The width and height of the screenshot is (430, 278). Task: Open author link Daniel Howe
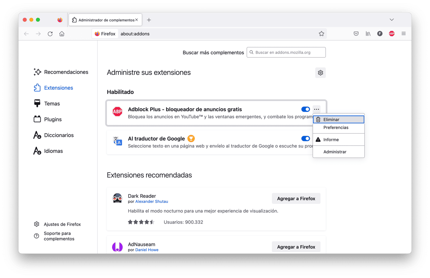pos(147,250)
